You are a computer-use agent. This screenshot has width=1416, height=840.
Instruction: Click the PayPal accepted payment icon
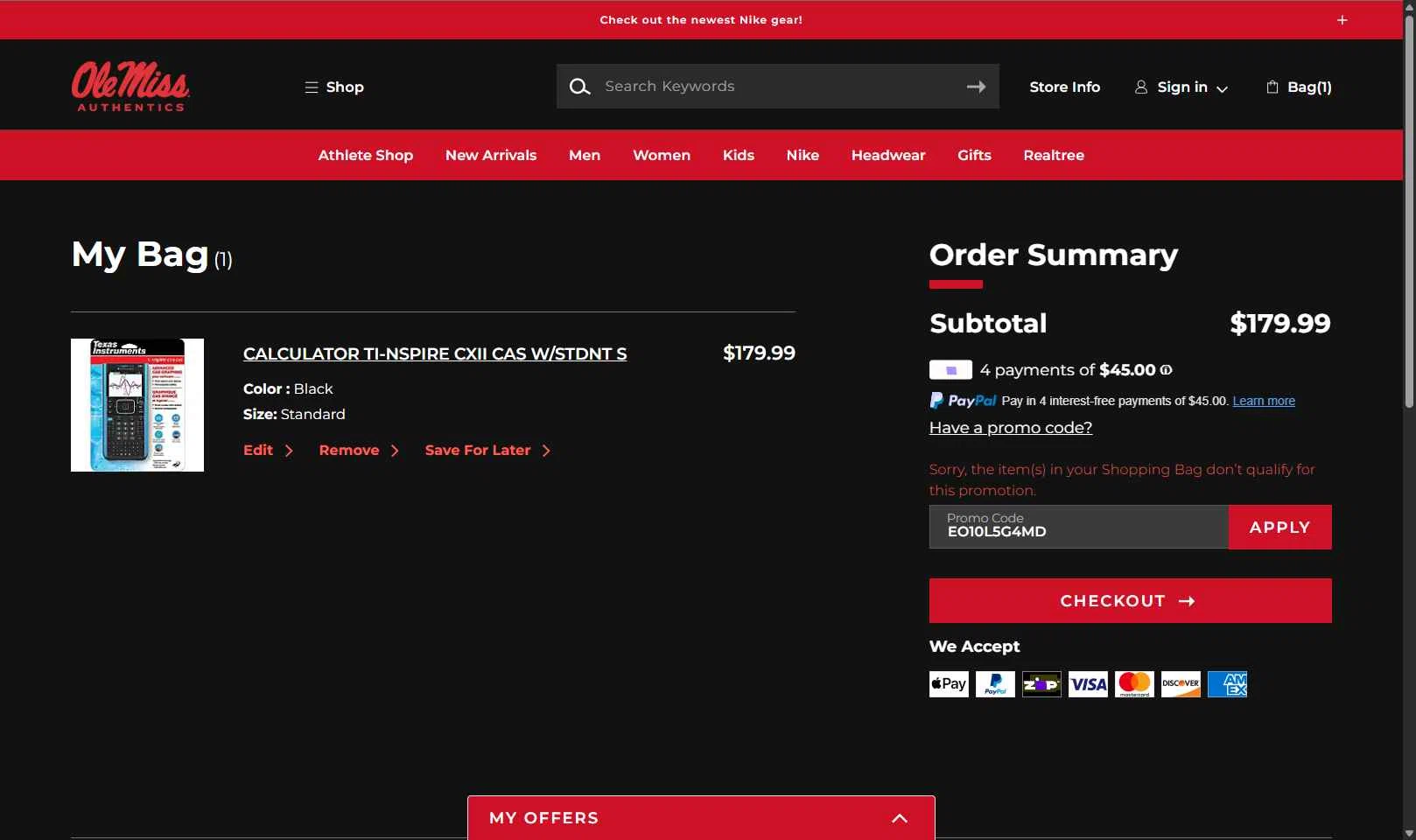[x=995, y=684]
